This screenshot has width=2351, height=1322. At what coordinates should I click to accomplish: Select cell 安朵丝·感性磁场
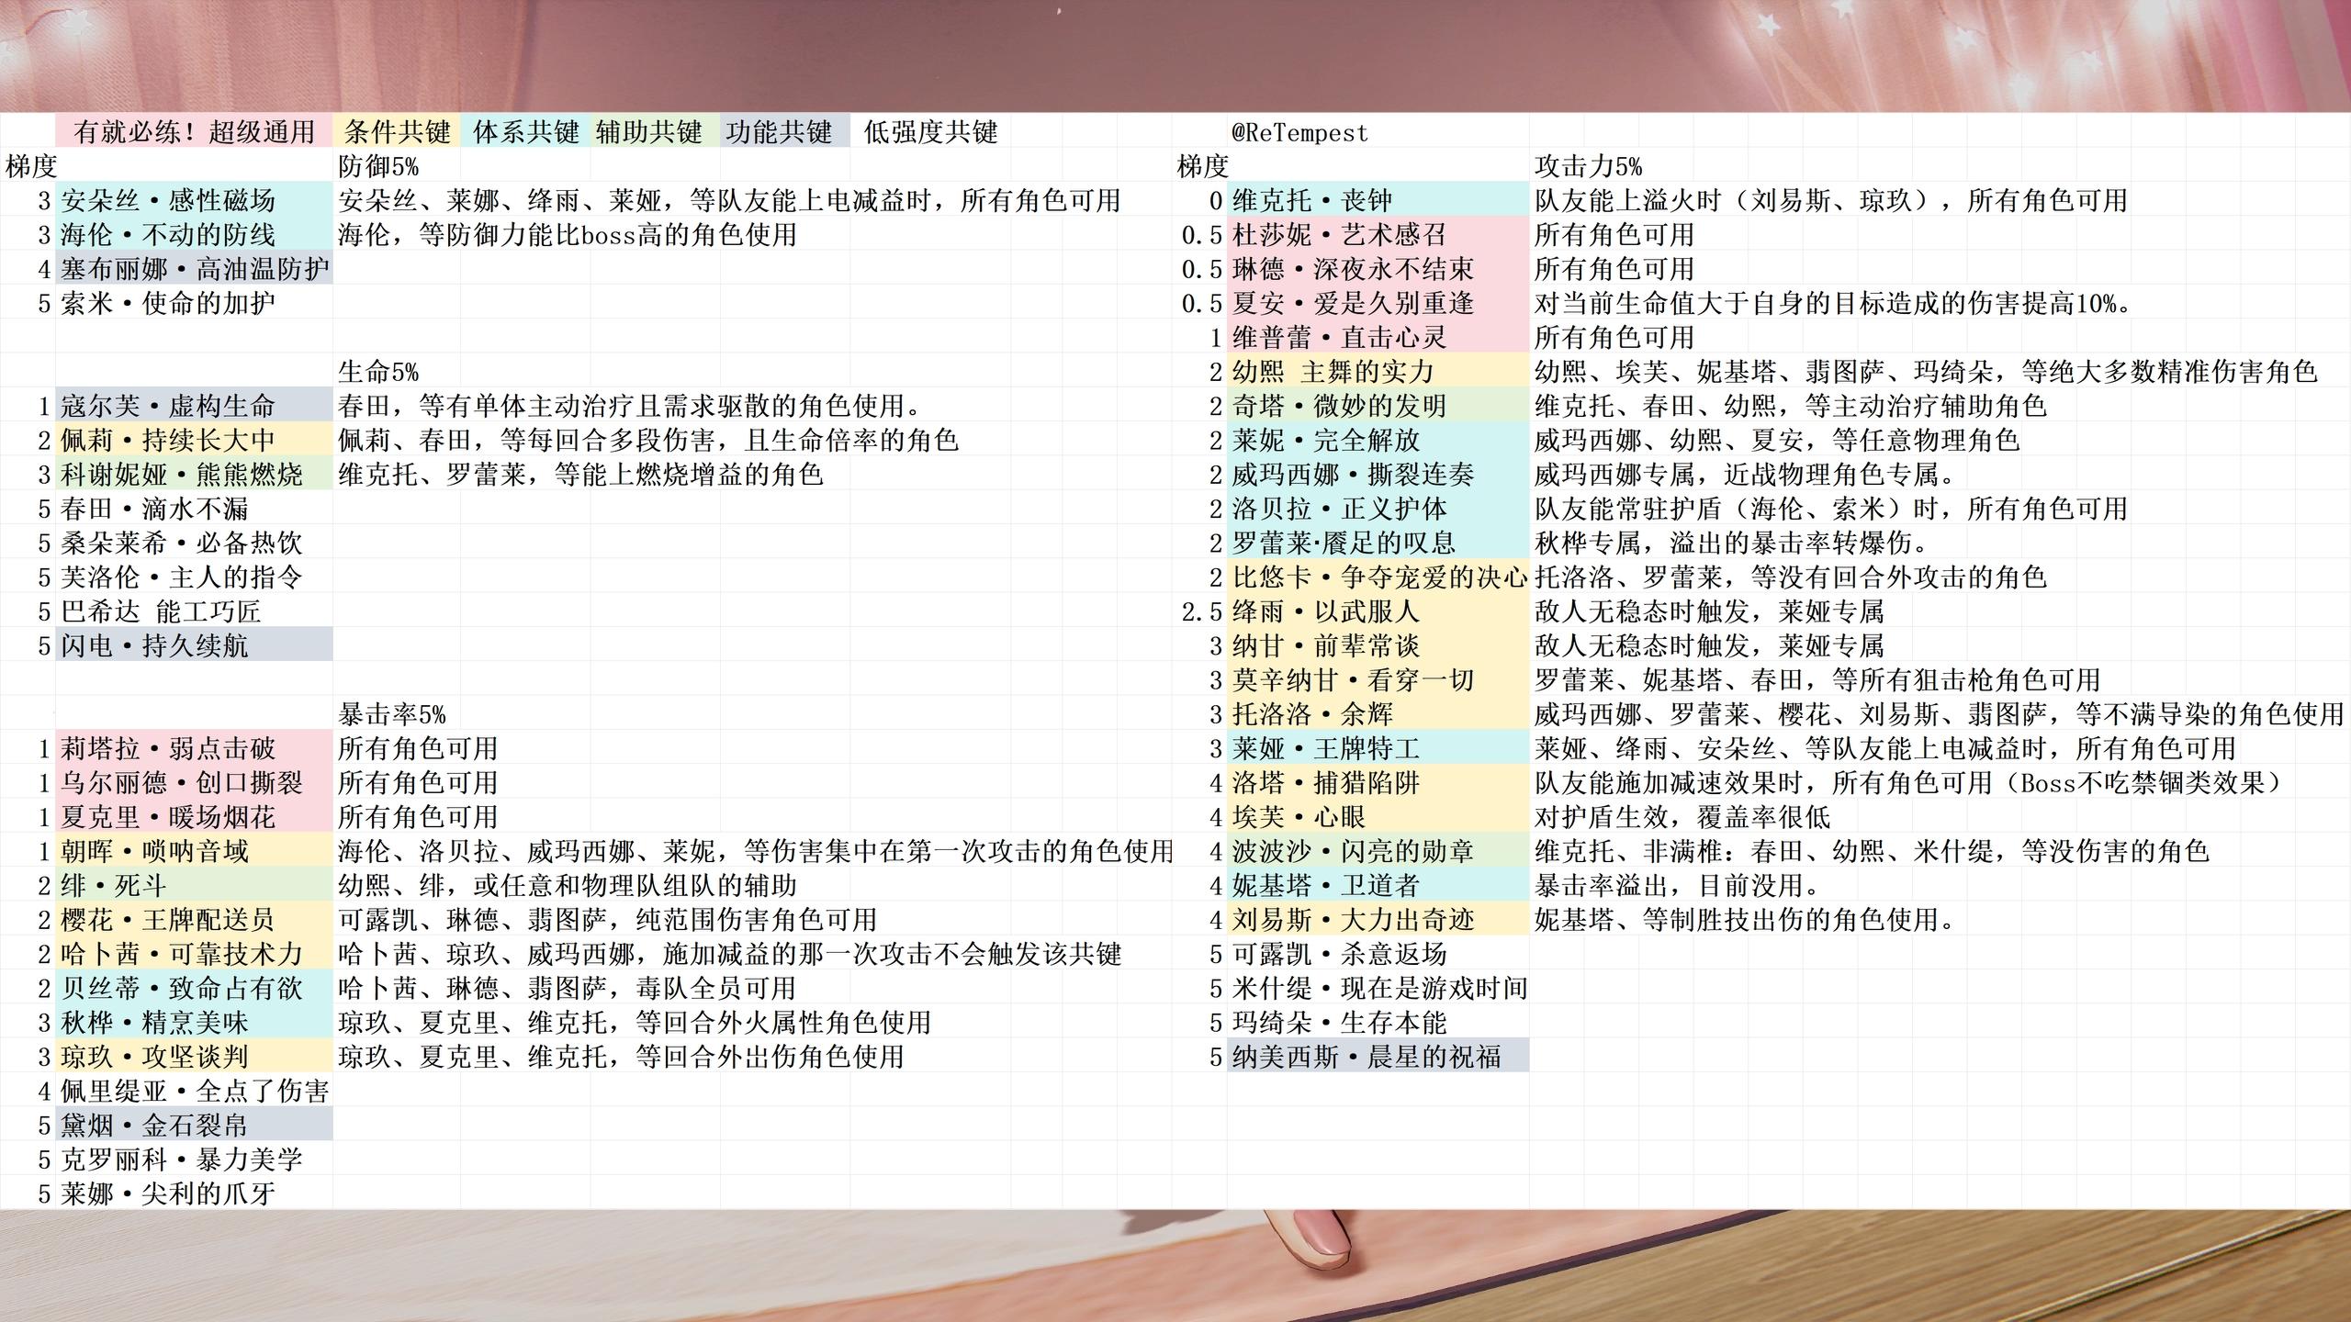pyautogui.click(x=168, y=200)
